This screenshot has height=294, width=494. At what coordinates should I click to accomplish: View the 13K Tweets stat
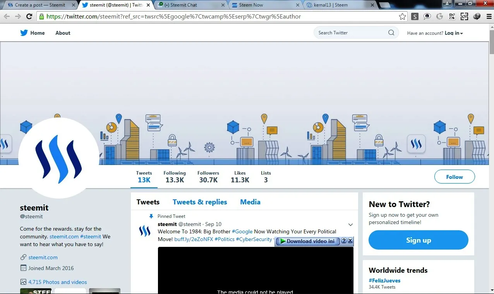tap(144, 177)
